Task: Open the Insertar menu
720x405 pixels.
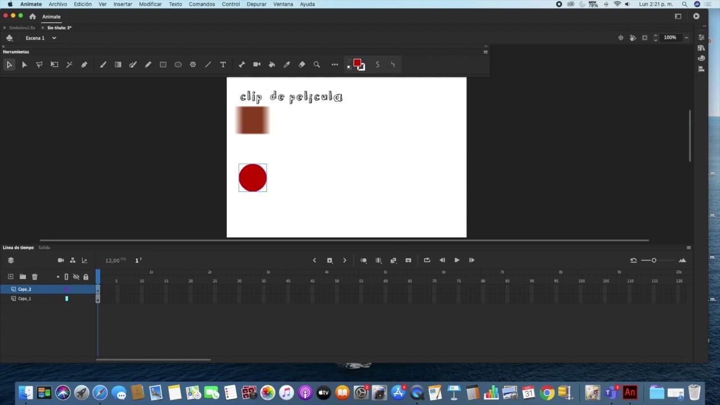Action: tap(123, 4)
